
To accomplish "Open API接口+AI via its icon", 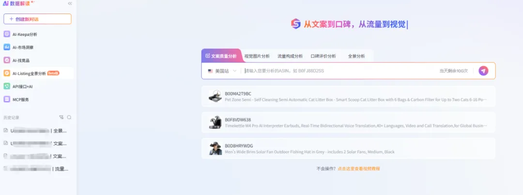I will pyautogui.click(x=7, y=86).
